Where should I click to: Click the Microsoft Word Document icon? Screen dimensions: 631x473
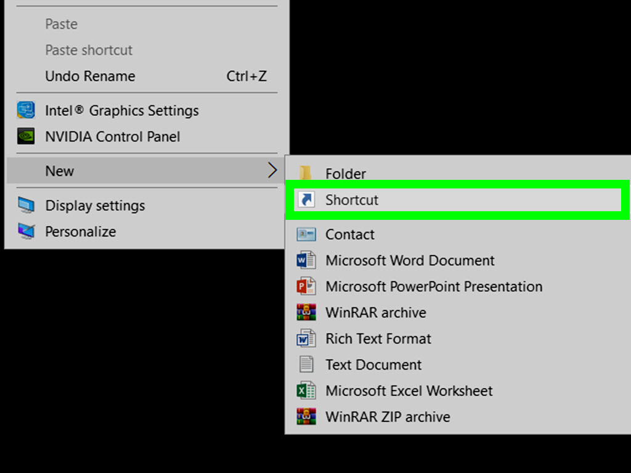[x=306, y=260]
